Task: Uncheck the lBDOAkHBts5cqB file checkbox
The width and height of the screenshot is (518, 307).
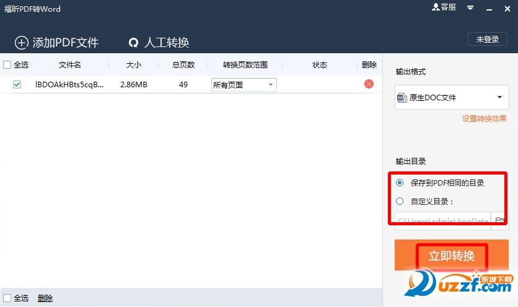Action: click(17, 84)
